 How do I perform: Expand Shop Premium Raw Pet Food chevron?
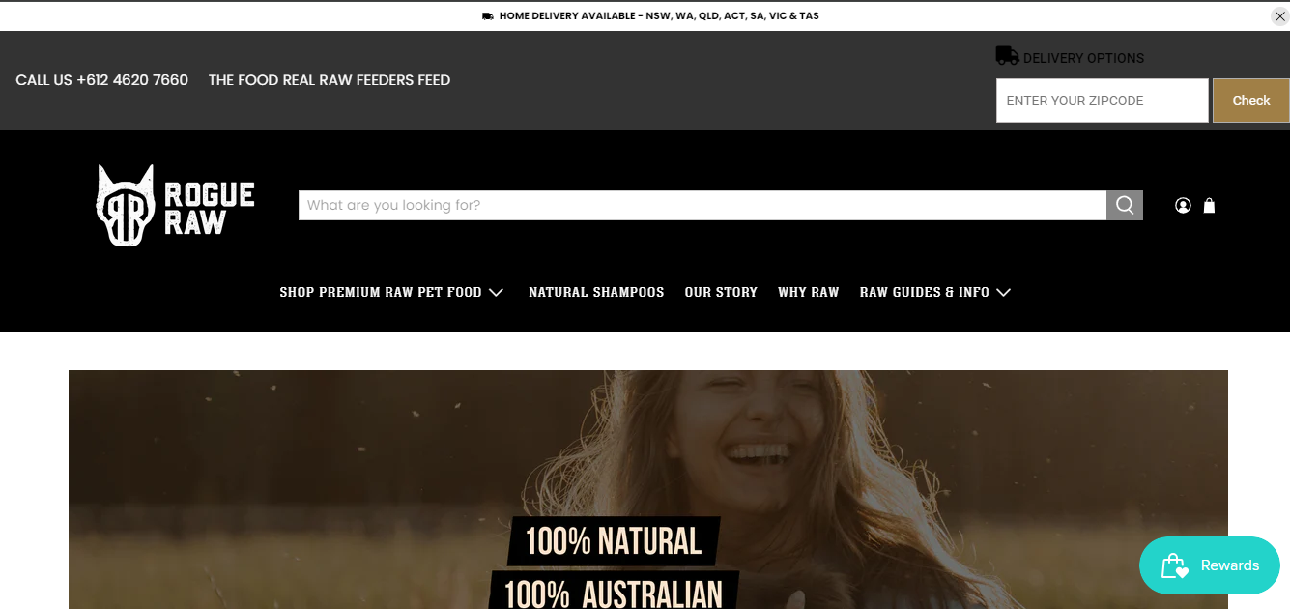point(496,292)
